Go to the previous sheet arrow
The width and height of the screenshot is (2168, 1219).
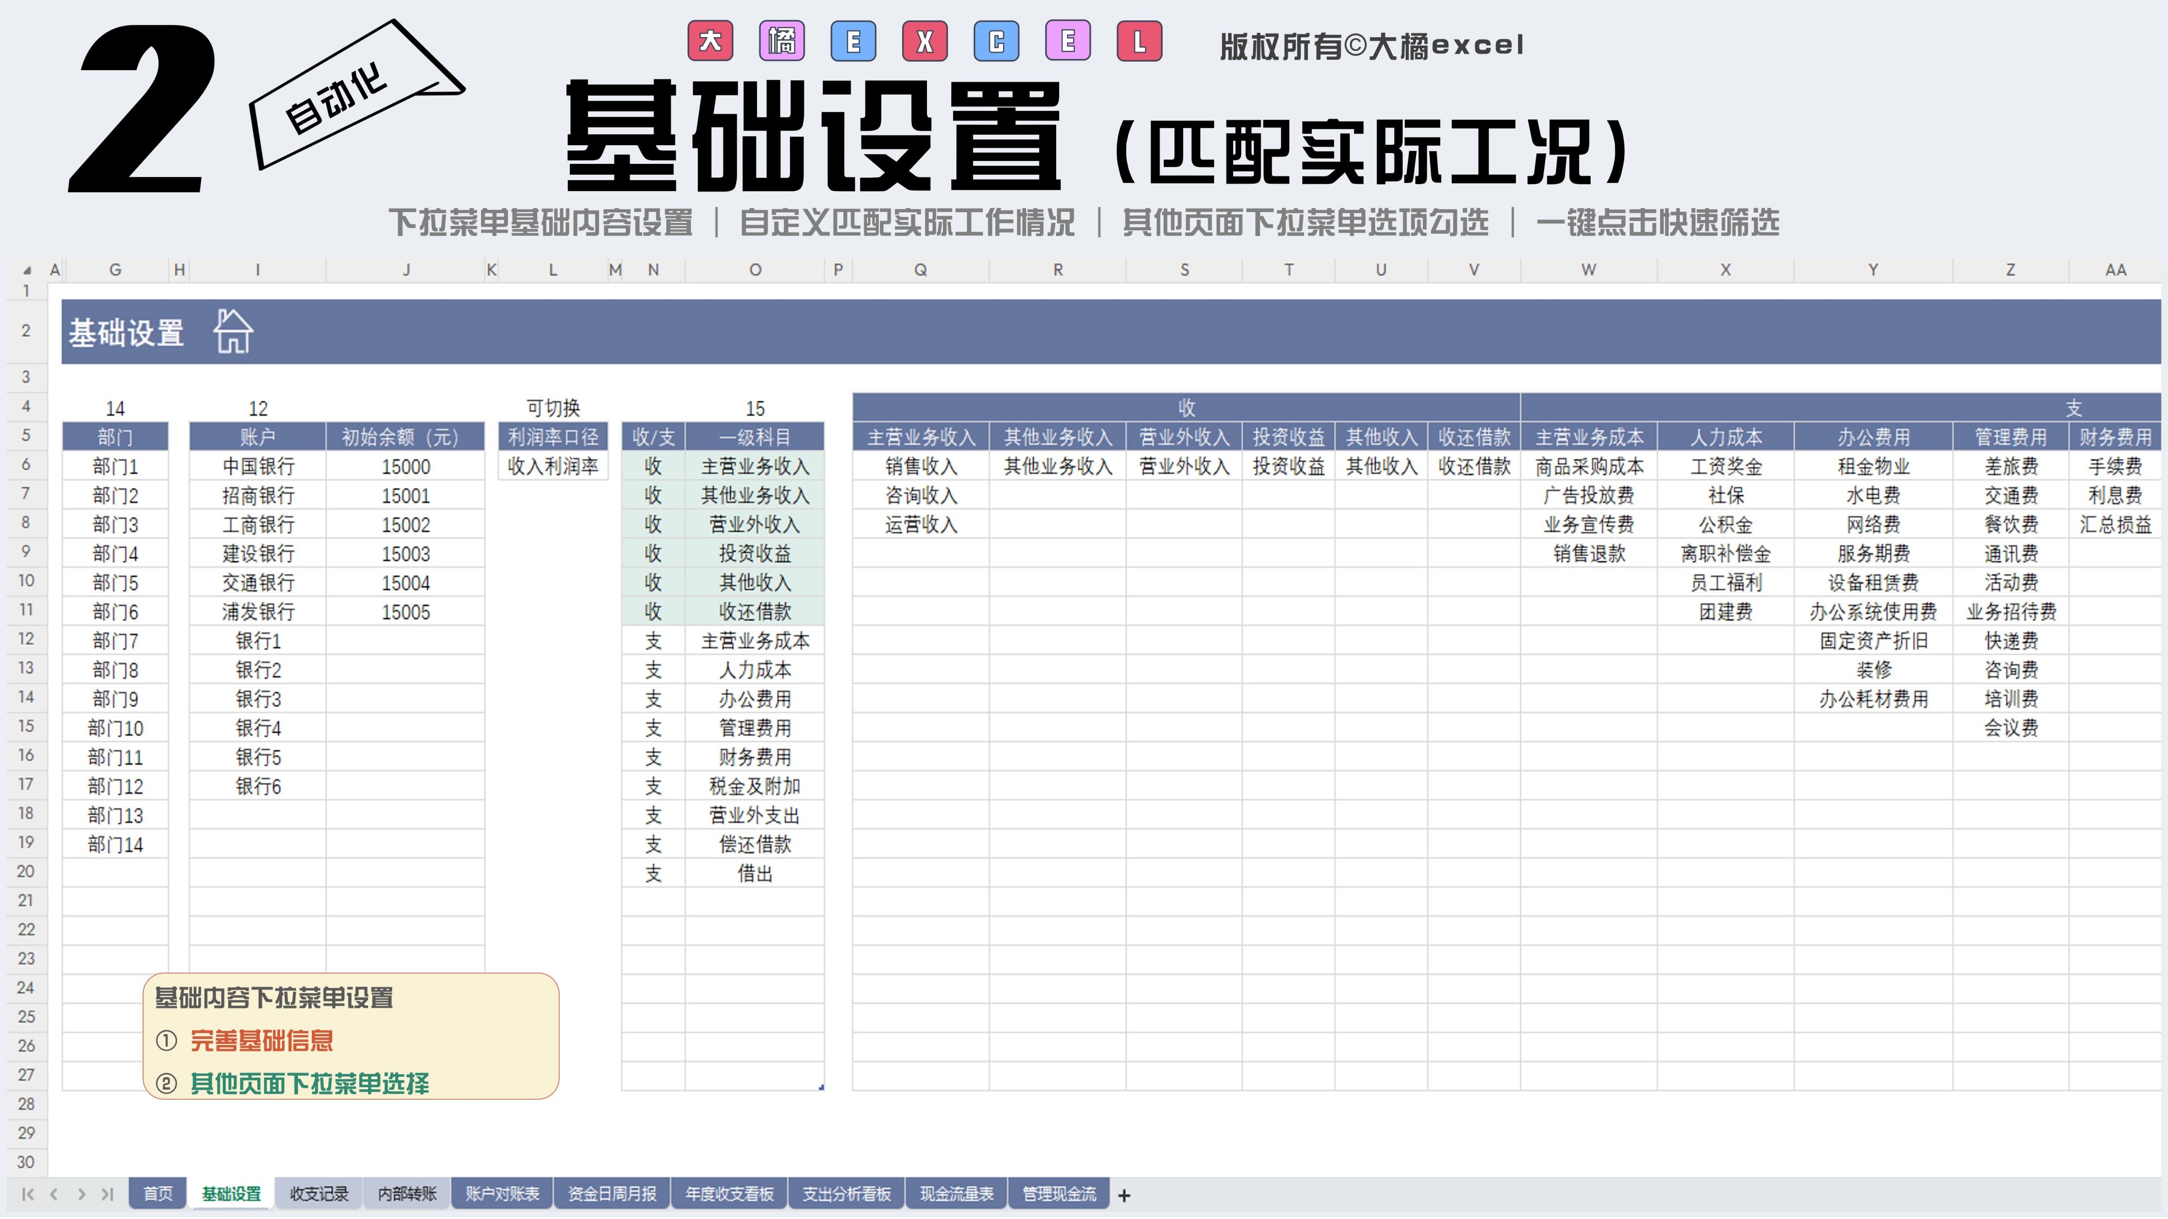point(54,1194)
